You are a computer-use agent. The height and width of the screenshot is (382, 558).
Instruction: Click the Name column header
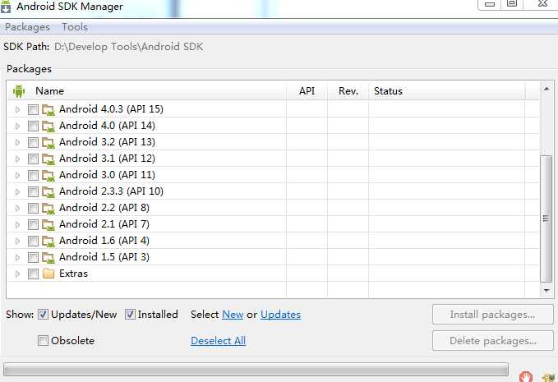(x=146, y=91)
